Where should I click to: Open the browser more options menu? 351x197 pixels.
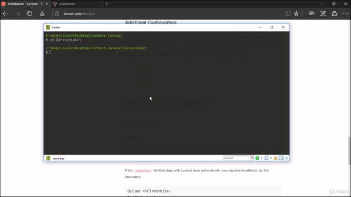(346, 14)
